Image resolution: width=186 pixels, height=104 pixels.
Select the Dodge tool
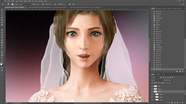(2, 42)
